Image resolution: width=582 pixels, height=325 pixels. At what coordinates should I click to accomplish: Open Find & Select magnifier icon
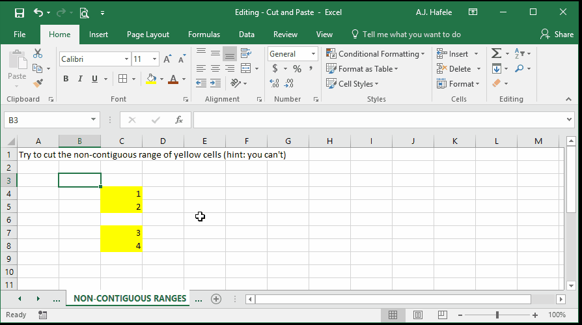pyautogui.click(x=520, y=68)
